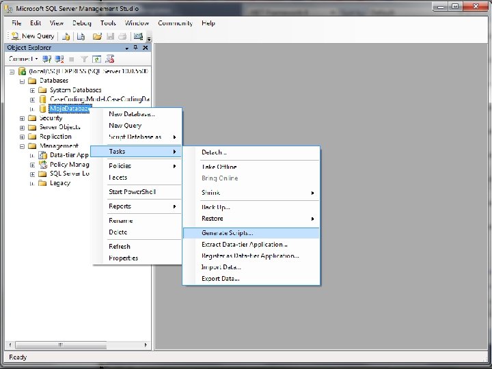The height and width of the screenshot is (369, 492).
Task: Expand the Replication node
Action: click(22, 137)
